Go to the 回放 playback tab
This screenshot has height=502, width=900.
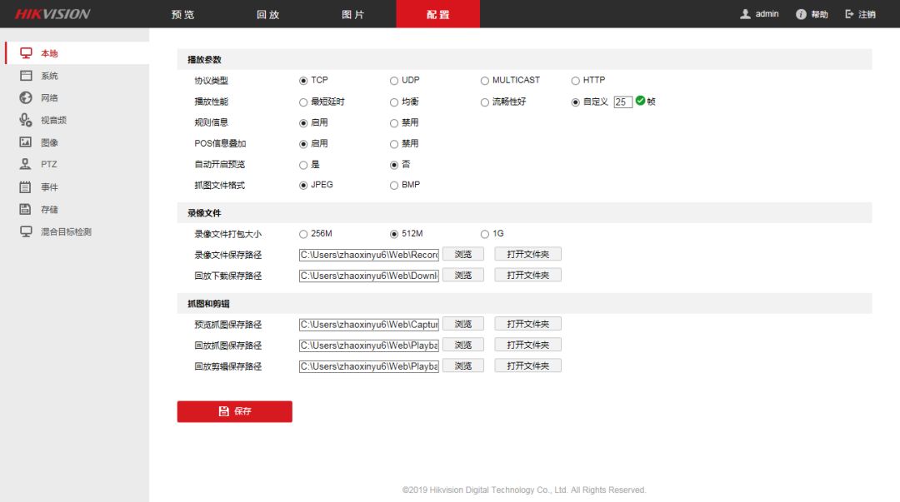[x=268, y=14]
